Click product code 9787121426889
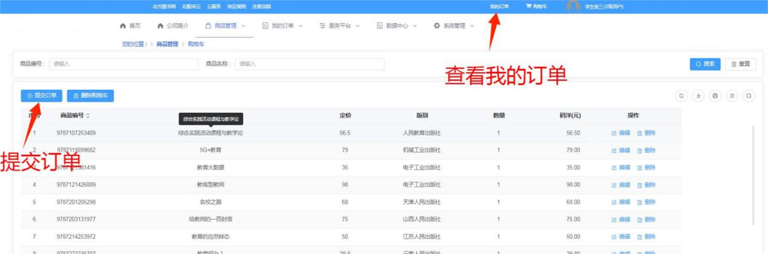The image size is (768, 254). point(76,184)
